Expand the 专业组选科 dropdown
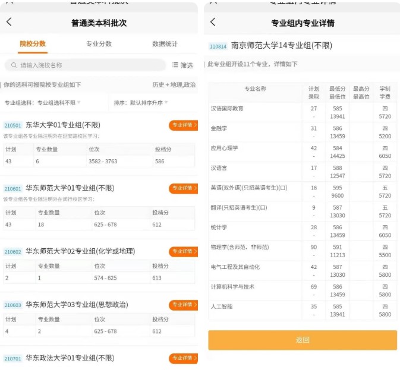The image size is (400, 370). (x=43, y=103)
